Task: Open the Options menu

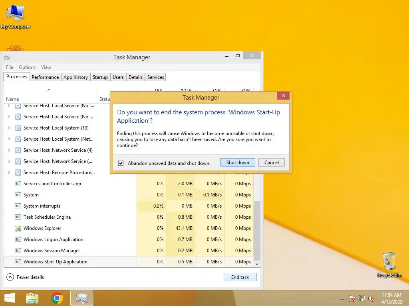Action: point(27,67)
